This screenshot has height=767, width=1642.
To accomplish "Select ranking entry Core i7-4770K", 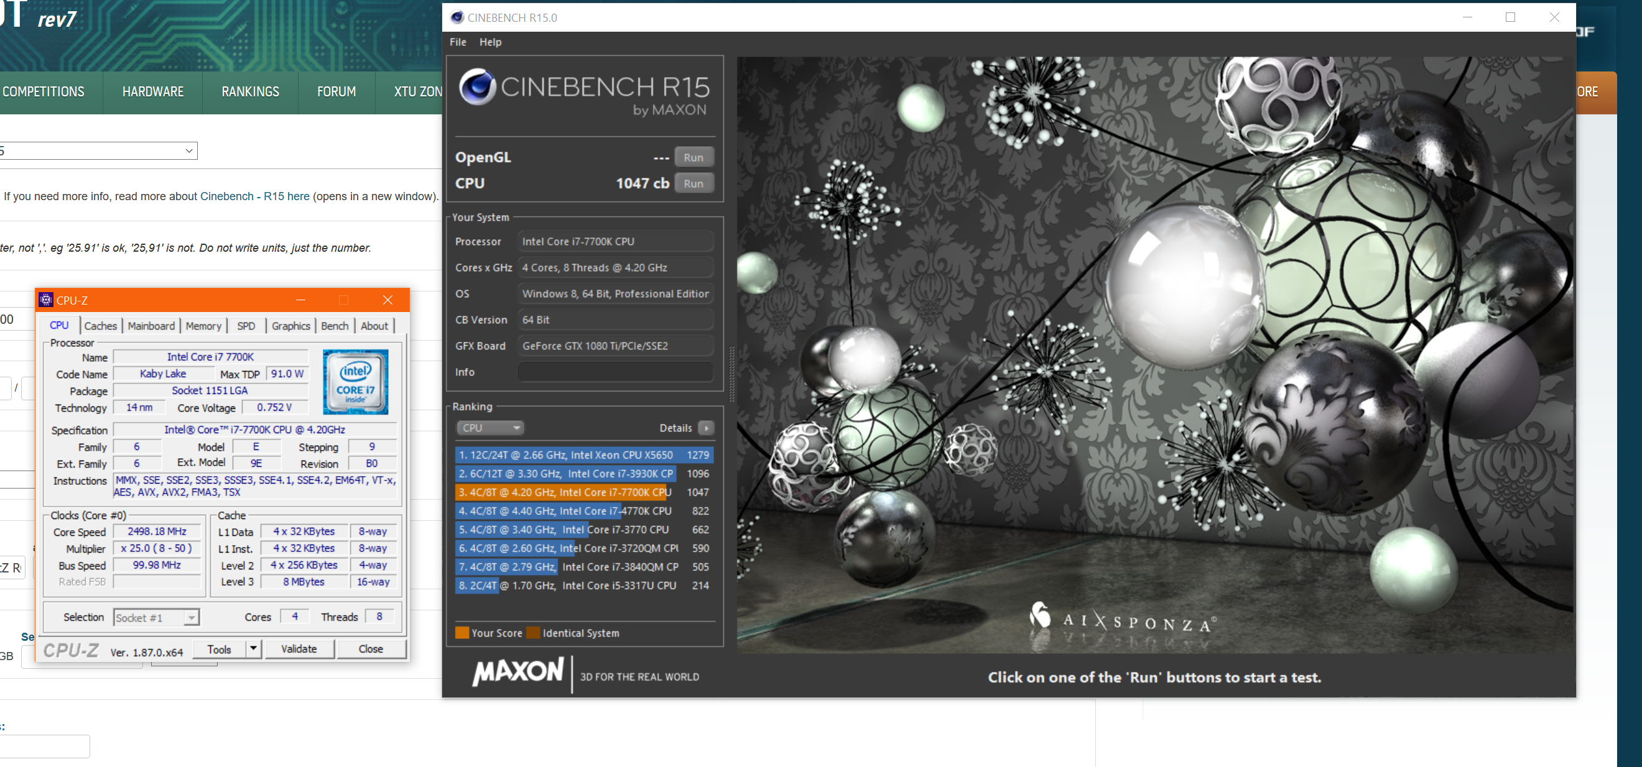I will [584, 511].
